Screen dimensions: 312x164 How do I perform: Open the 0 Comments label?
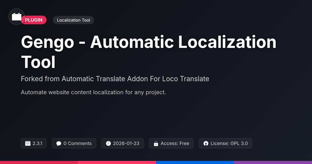pyautogui.click(x=77, y=143)
